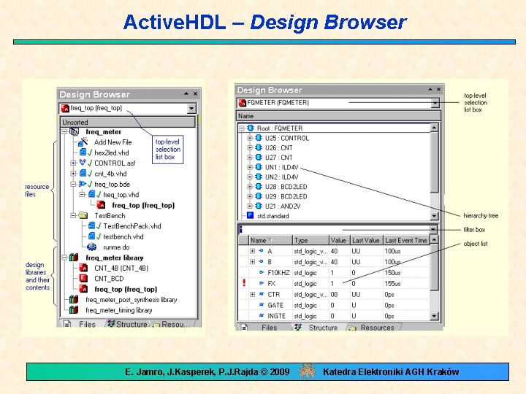The image size is (526, 394).
Task: Click the red breakpoint mark beside FX
Action: coord(244,283)
